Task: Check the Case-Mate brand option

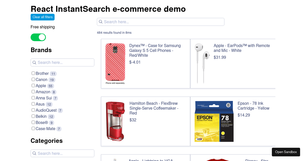Action: (x=33, y=129)
